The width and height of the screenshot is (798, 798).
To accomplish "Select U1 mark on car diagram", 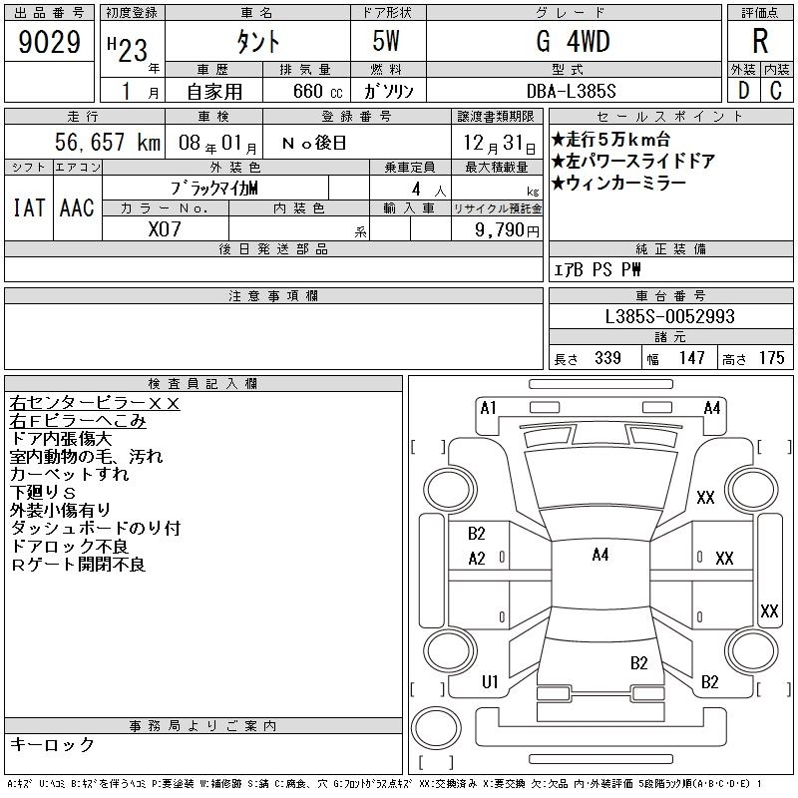I will [490, 681].
